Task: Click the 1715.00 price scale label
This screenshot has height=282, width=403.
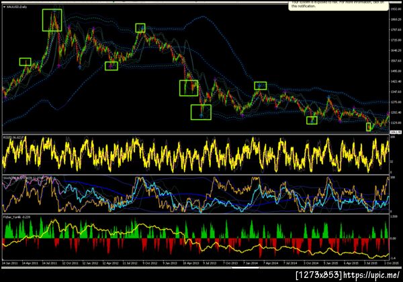Action: pyautogui.click(x=396, y=40)
